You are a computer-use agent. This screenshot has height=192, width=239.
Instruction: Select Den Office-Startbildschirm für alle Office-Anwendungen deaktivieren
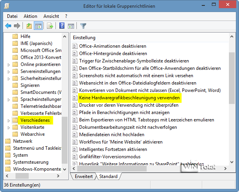click(x=150, y=68)
